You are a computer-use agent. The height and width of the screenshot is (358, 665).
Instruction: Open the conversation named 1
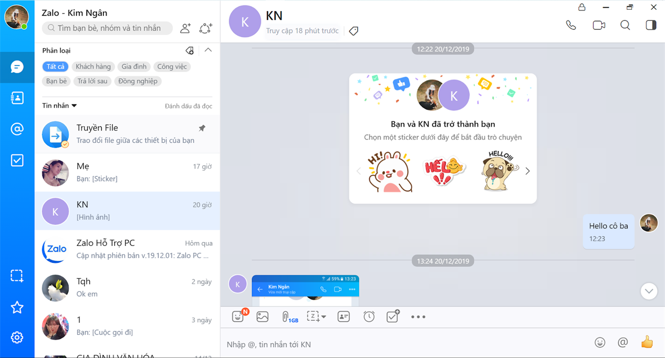pos(127,326)
